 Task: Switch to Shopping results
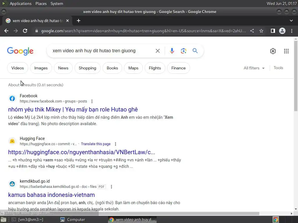(x=87, y=68)
